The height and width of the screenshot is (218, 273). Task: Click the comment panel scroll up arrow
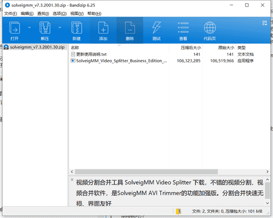point(268,180)
